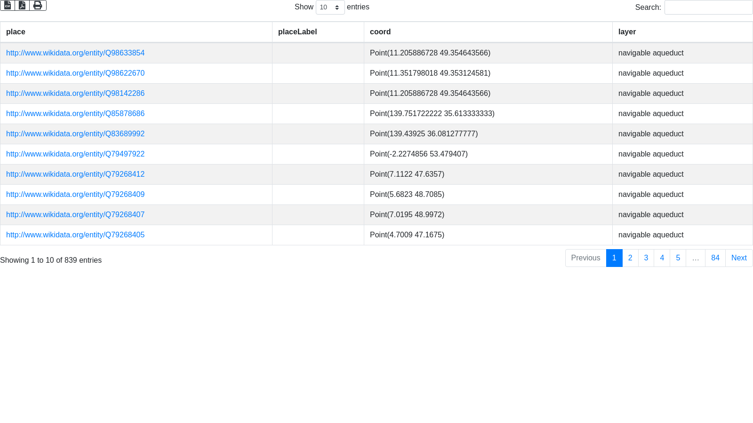Go to page 2 of results
The width and height of the screenshot is (753, 423).
coord(630,258)
